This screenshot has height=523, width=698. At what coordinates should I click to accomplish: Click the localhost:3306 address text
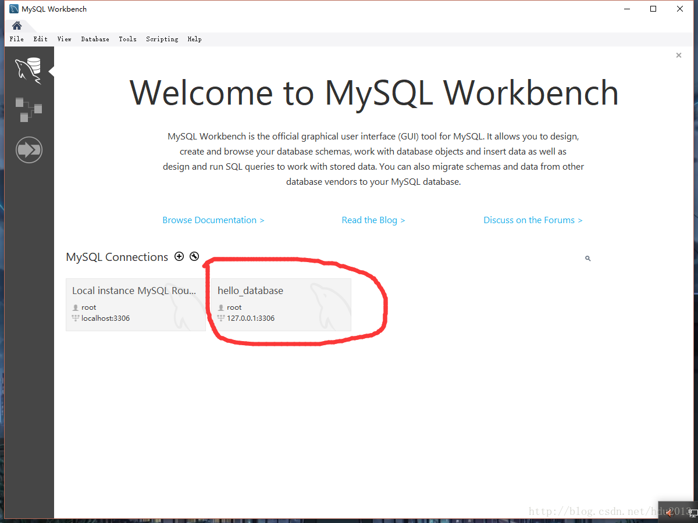[x=105, y=318]
